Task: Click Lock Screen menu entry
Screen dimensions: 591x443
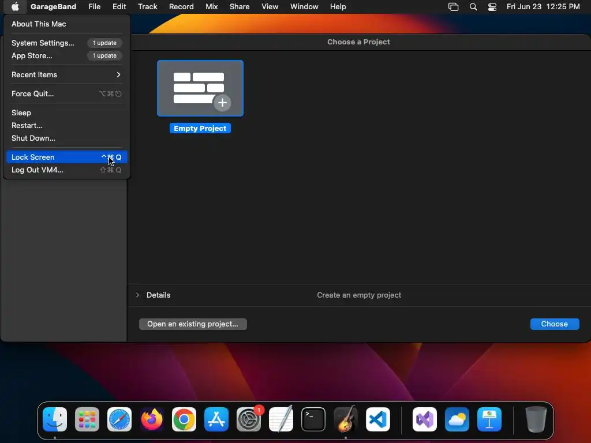Action: [67, 157]
